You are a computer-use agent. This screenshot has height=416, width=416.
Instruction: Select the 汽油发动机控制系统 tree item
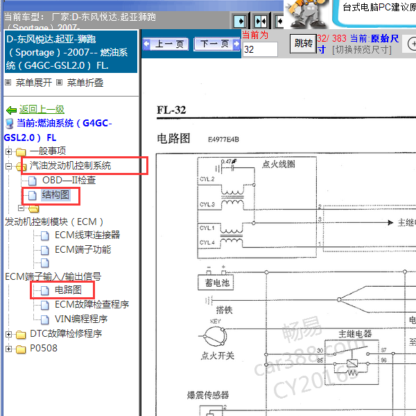[x=70, y=165]
